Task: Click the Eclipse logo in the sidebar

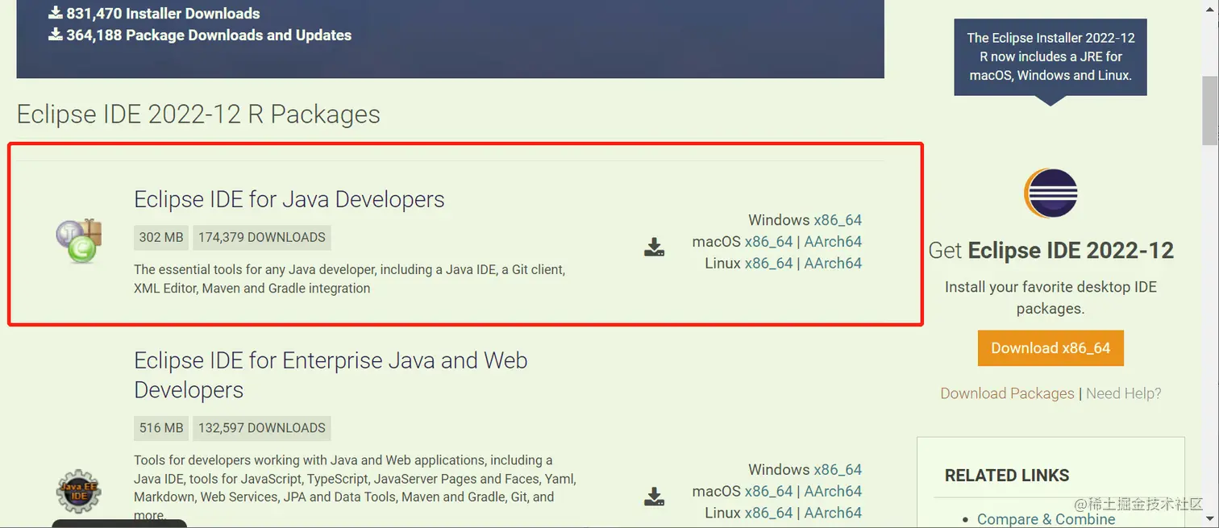Action: click(1051, 194)
